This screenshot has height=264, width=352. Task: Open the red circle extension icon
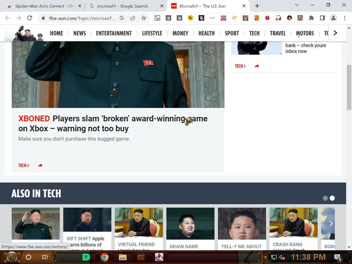(x=267, y=18)
